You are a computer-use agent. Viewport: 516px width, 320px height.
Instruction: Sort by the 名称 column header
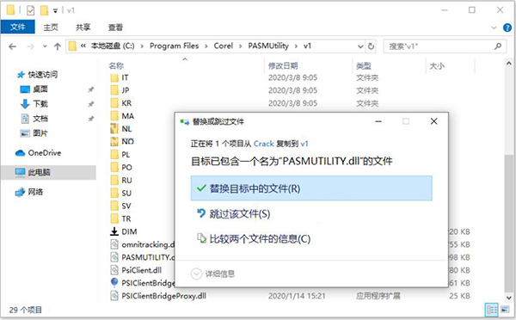pyautogui.click(x=116, y=66)
